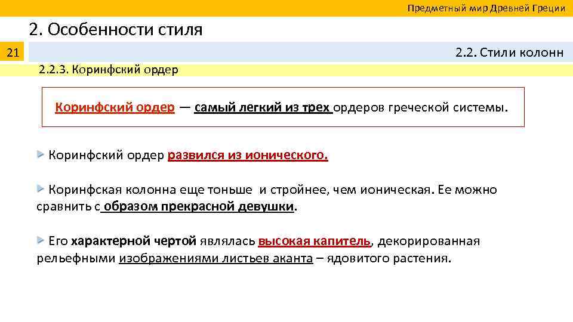Screen dimensions: 573x322
Task: Click the words "чем ионическая"
Action: click(x=381, y=190)
